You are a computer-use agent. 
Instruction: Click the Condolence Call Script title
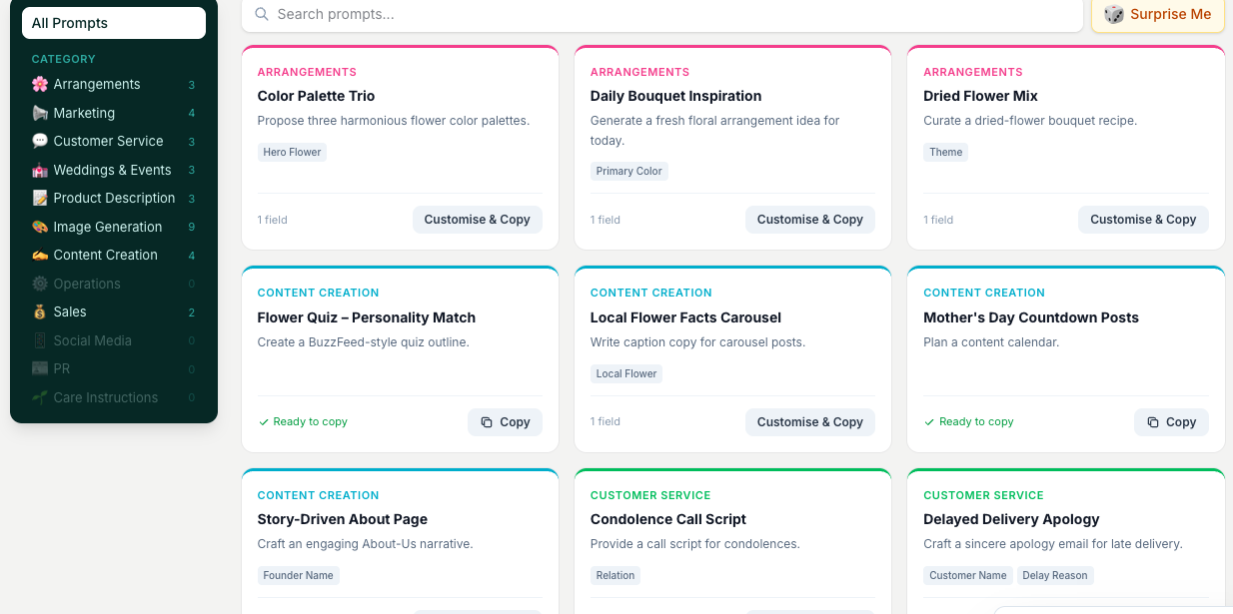click(x=668, y=519)
